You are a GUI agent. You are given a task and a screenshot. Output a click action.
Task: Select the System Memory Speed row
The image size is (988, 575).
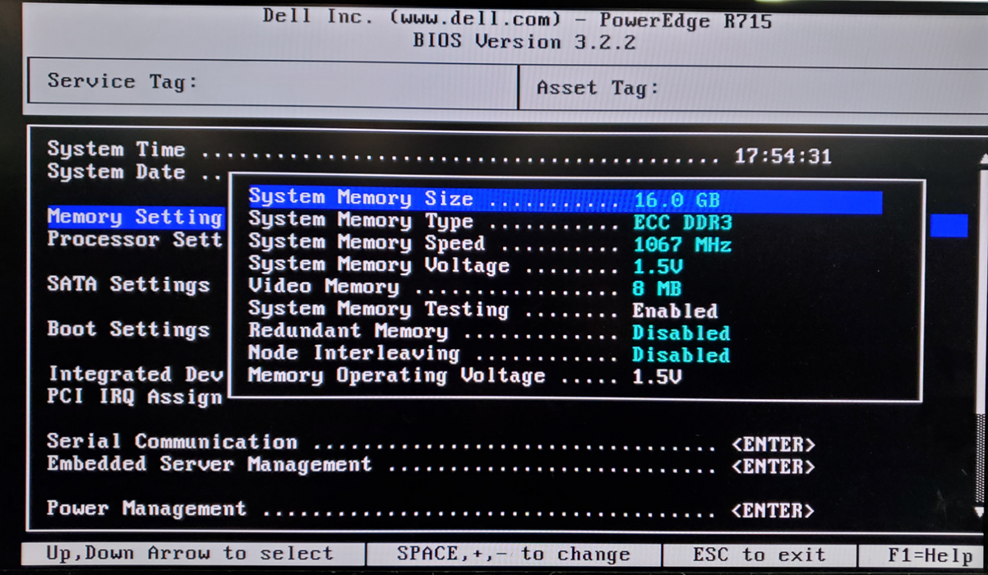point(491,244)
